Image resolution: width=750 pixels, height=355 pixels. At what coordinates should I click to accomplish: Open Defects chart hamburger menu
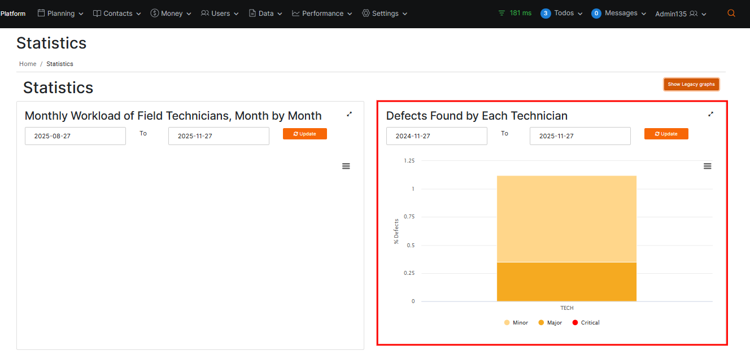707,166
